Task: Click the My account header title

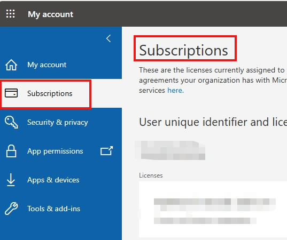Action: (51, 14)
